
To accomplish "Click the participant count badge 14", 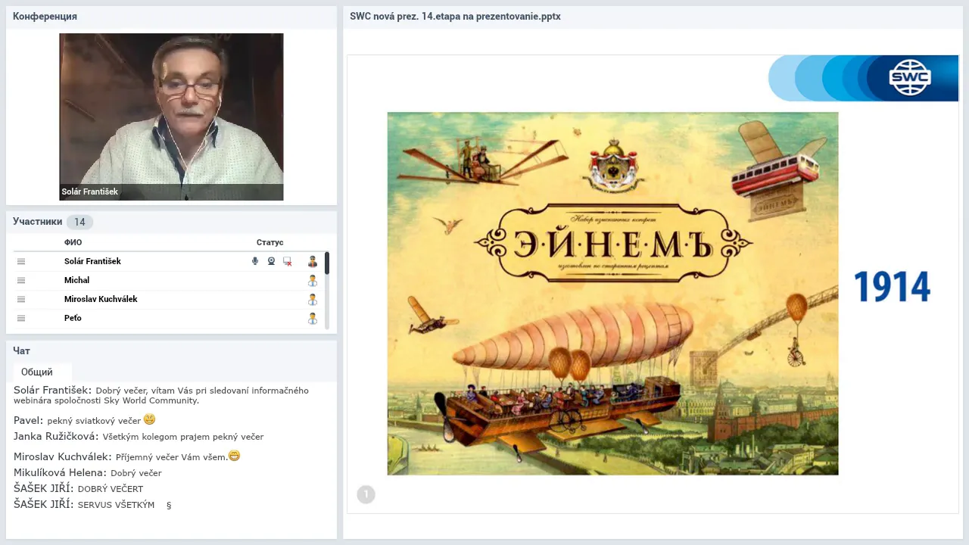I will 79,222.
